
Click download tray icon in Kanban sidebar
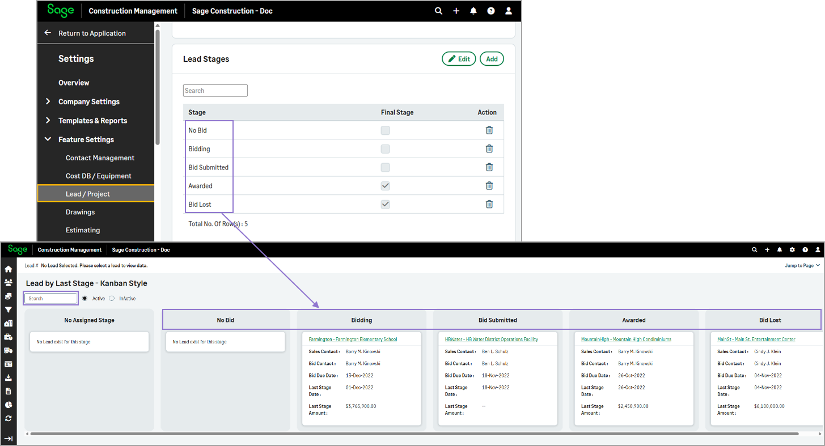9,378
